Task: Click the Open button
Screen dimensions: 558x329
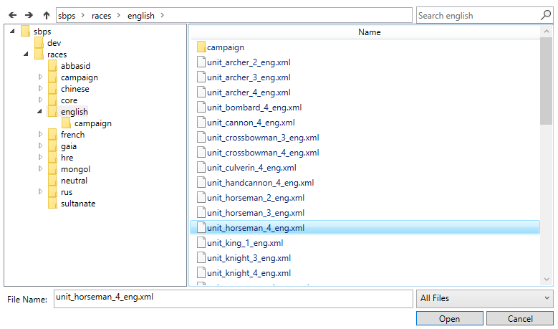Action: (x=449, y=318)
